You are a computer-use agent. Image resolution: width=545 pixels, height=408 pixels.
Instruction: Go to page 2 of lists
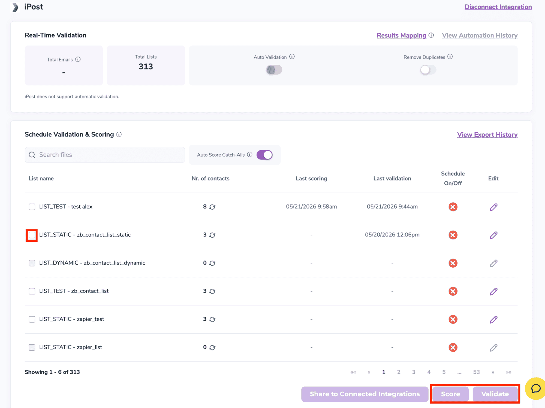coord(399,372)
